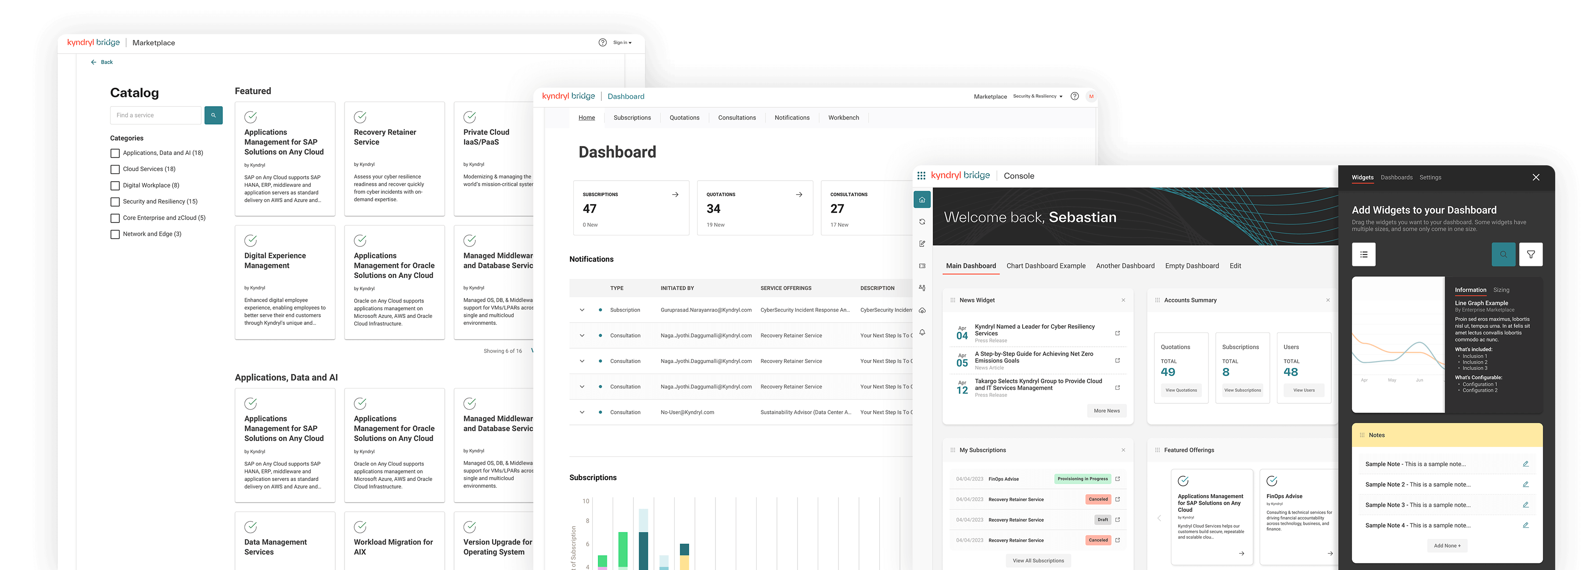Click the list view icon in Widgets panel
The height and width of the screenshot is (570, 1589).
(x=1364, y=254)
